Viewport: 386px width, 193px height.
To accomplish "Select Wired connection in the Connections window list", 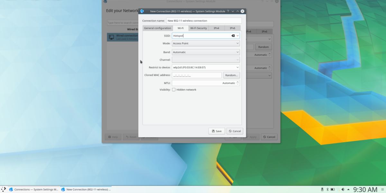I will point(123,37).
